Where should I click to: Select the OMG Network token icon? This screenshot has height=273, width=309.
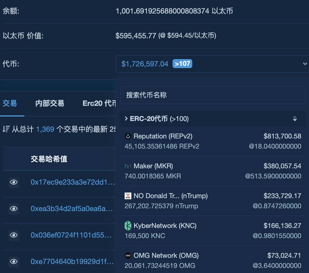point(128,256)
